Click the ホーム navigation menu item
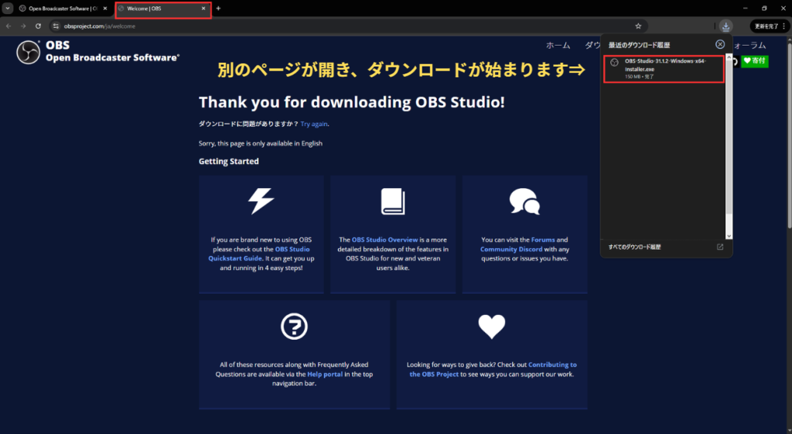The image size is (792, 434). [x=558, y=46]
